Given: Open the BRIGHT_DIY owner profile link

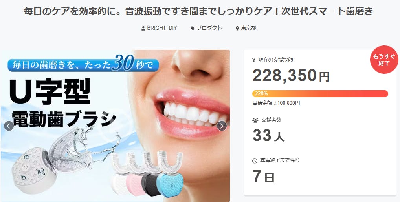Looking at the screenshot, I should [x=162, y=28].
